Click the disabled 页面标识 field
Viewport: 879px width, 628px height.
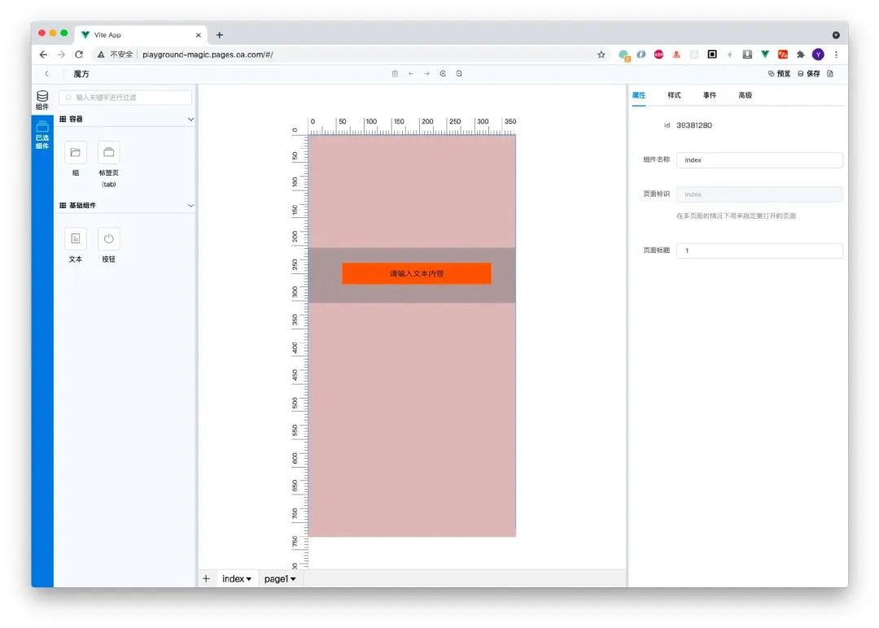click(759, 194)
